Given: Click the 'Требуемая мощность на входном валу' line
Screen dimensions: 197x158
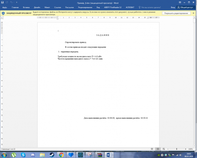Looking at the screenshot, I should coord(80,56).
